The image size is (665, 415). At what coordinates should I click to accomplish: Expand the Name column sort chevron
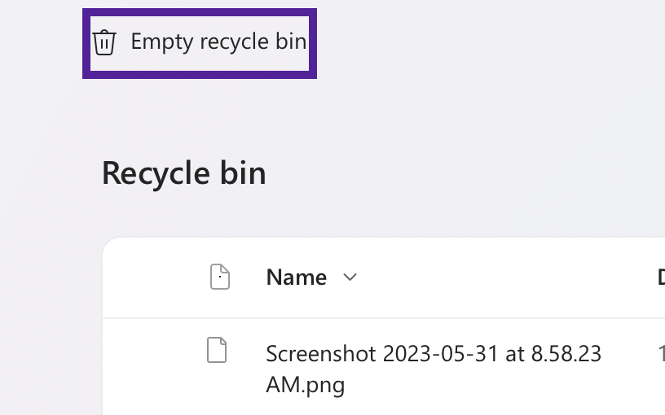pos(350,277)
